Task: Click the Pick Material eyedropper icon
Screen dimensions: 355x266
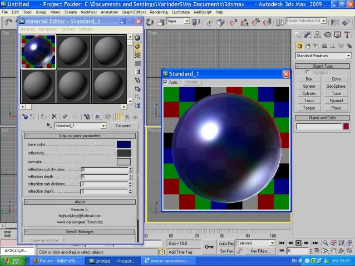Action: pyautogui.click(x=49, y=126)
